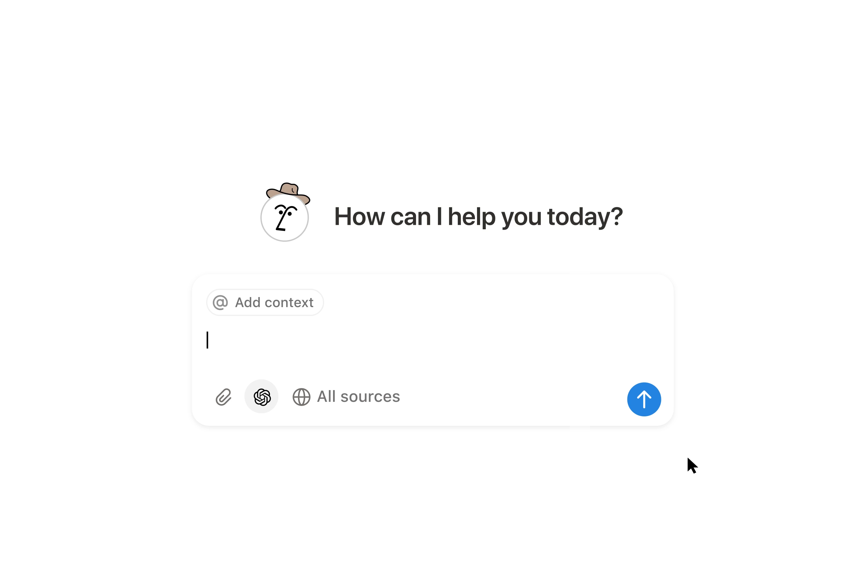Screen dimensions: 863x588
Task: Focus the message text input area
Action: (433, 344)
